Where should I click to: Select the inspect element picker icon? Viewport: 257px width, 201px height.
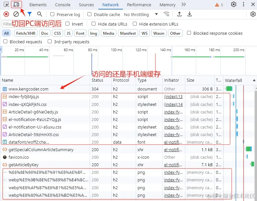[x=6, y=4]
